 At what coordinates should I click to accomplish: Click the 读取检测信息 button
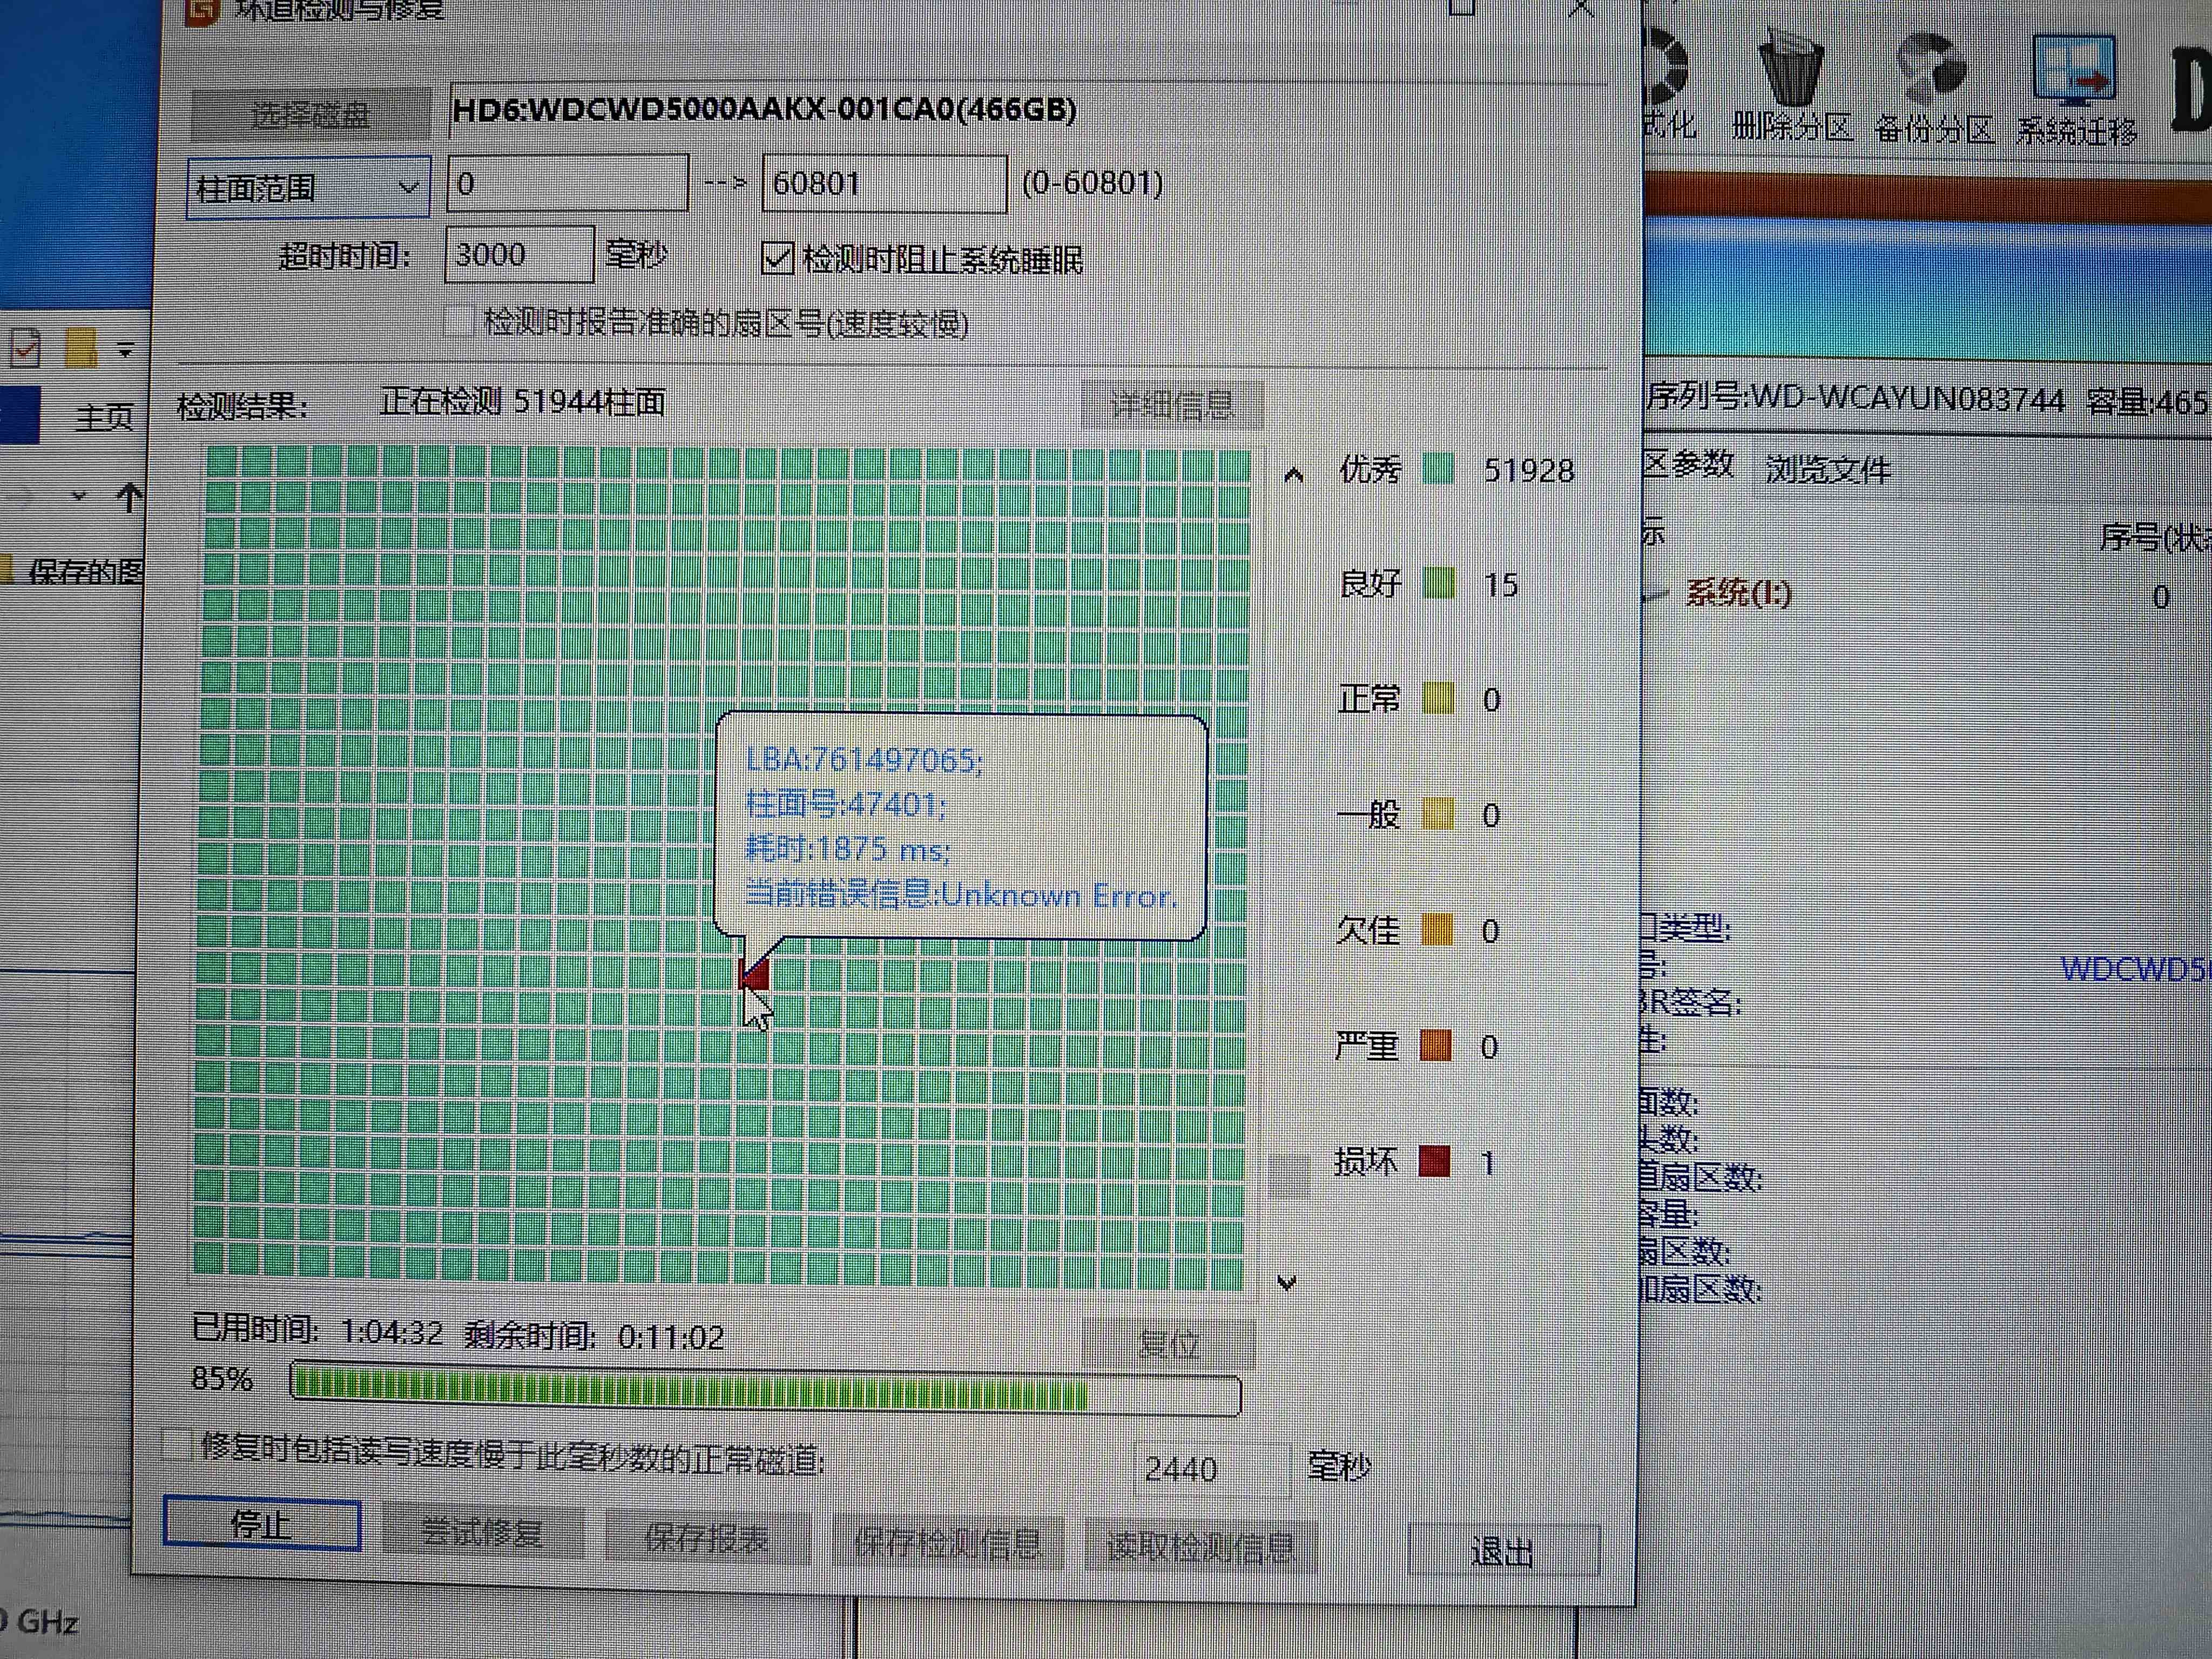1200,1547
